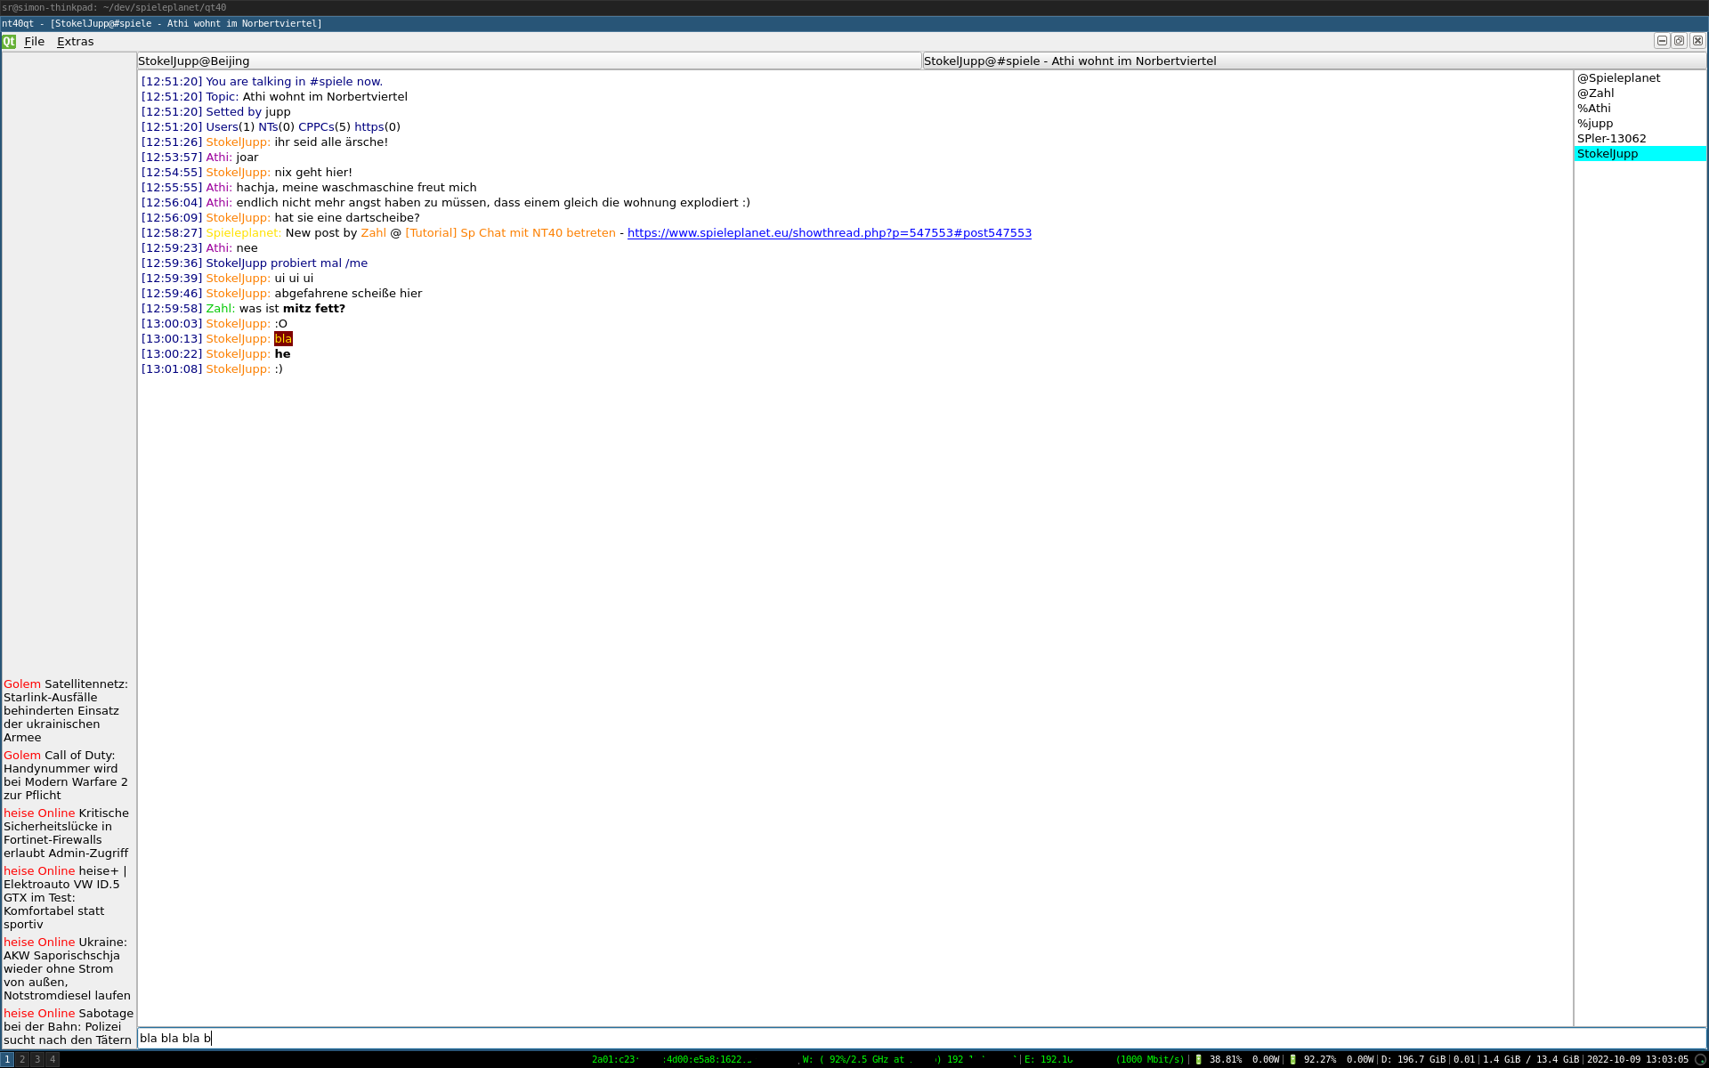
Task: Restore down the chat subwindow
Action: click(x=1679, y=41)
